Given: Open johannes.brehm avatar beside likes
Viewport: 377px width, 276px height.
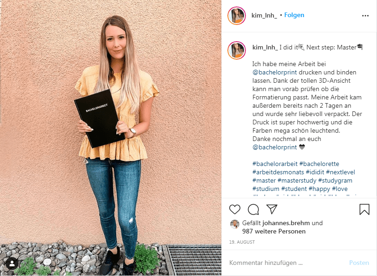Looking at the screenshot, I should point(235,224).
